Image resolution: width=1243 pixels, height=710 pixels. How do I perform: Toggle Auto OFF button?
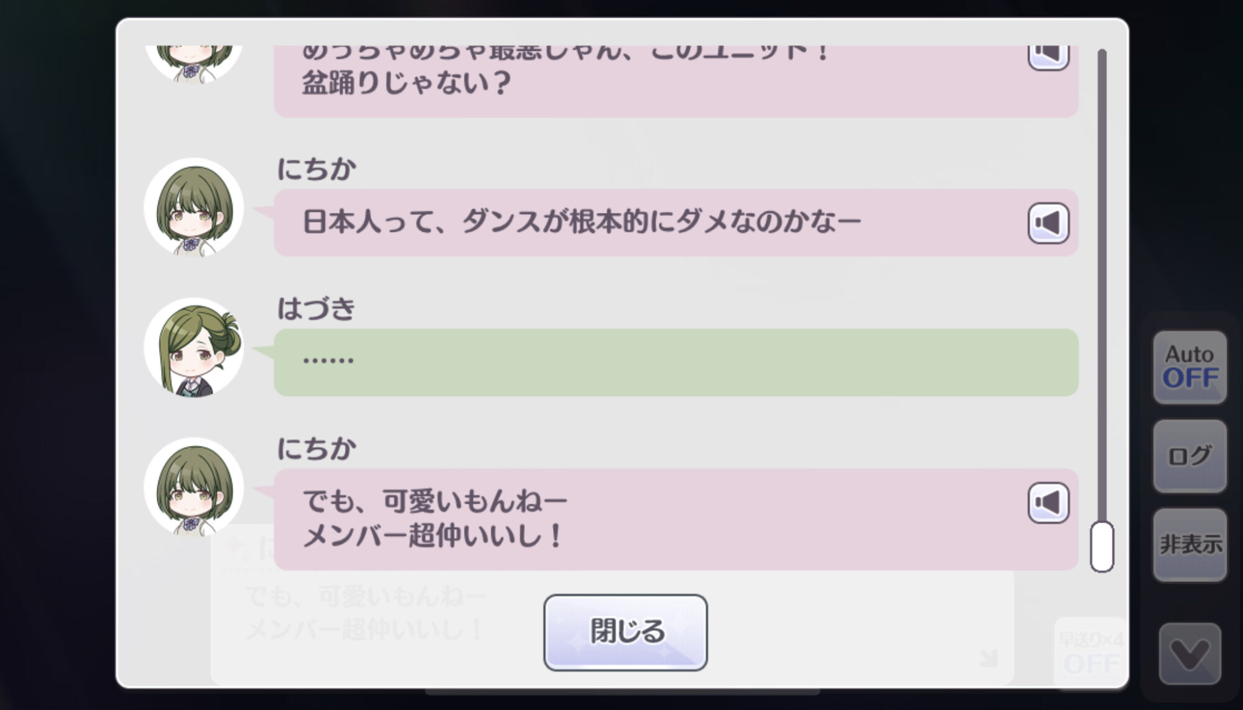click(x=1190, y=367)
